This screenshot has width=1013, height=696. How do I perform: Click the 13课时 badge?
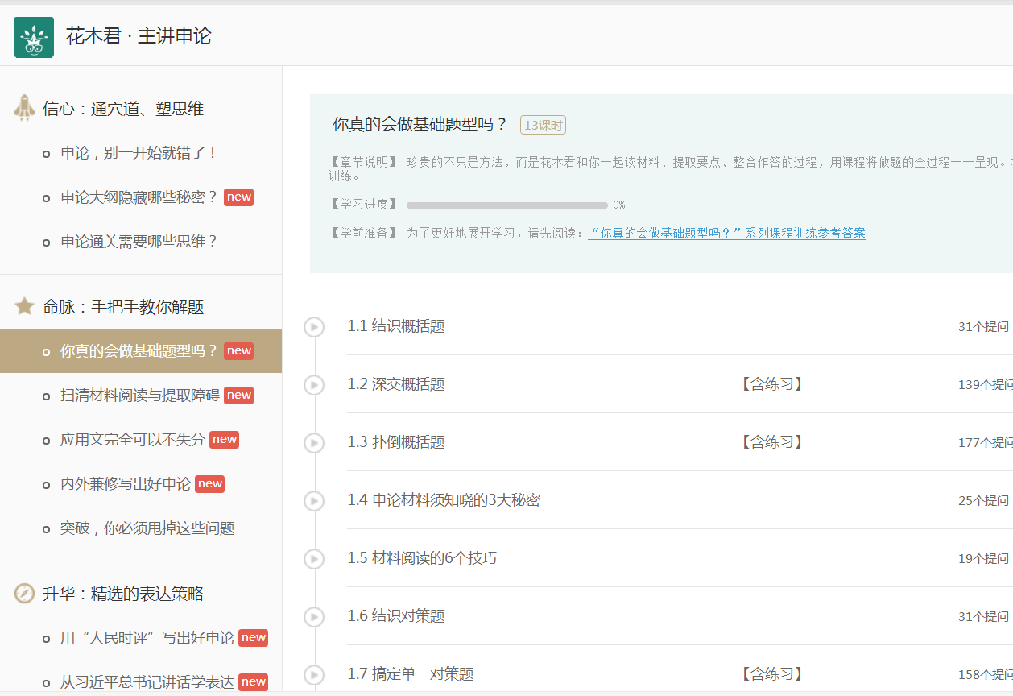544,125
